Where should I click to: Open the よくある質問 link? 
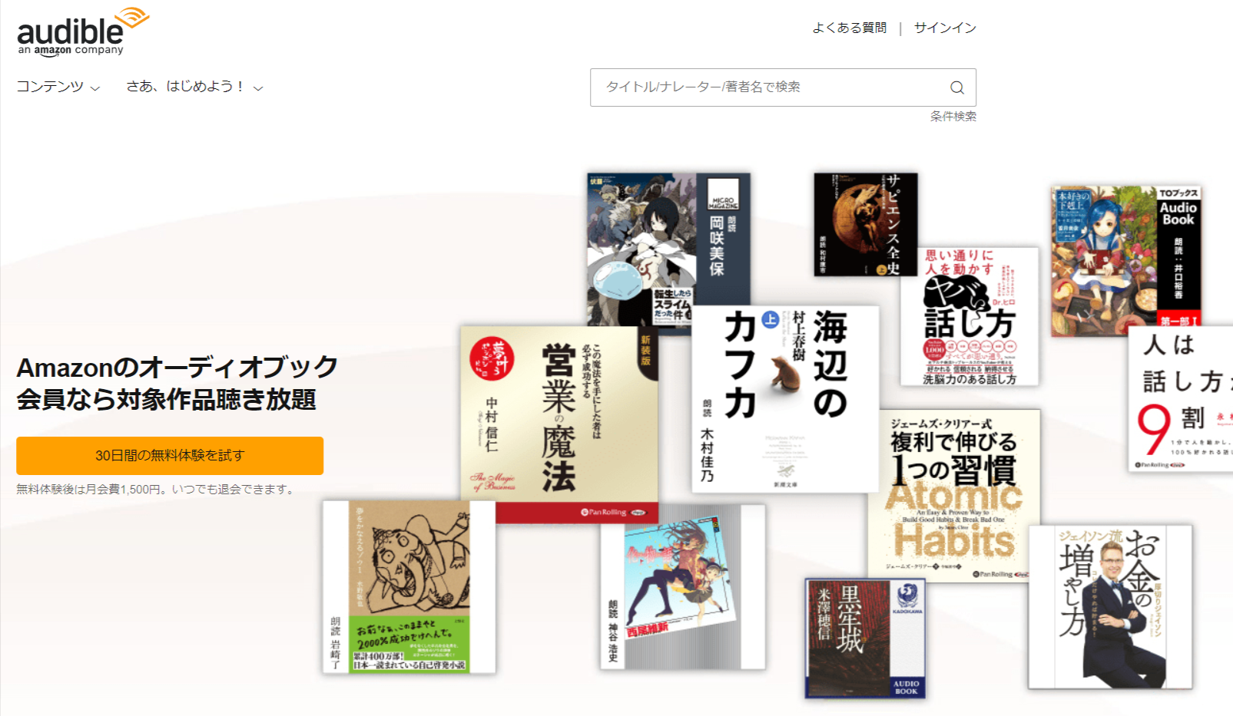pos(849,28)
